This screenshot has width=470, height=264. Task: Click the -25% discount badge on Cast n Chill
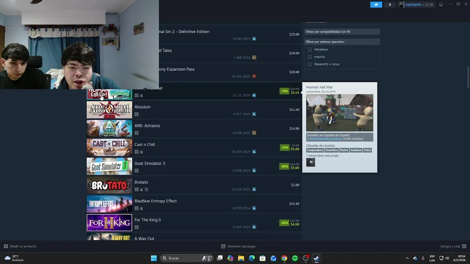pos(285,147)
